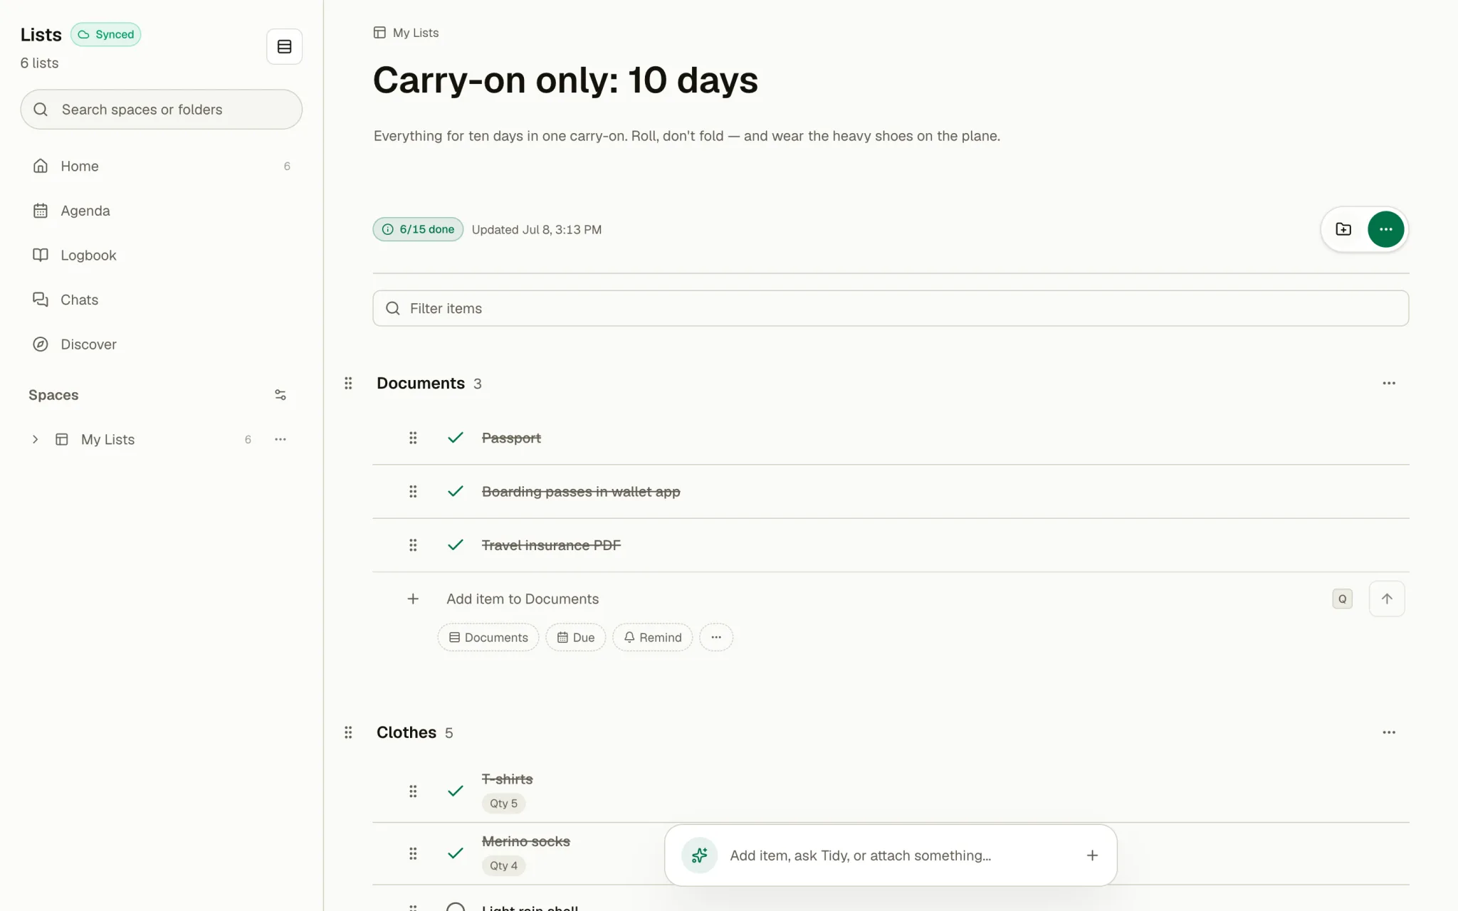Open more options chip beside Remind
This screenshot has width=1458, height=911.
point(716,638)
